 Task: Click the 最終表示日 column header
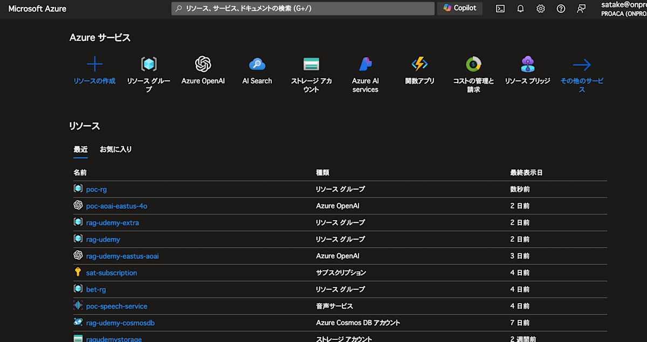[x=526, y=173]
